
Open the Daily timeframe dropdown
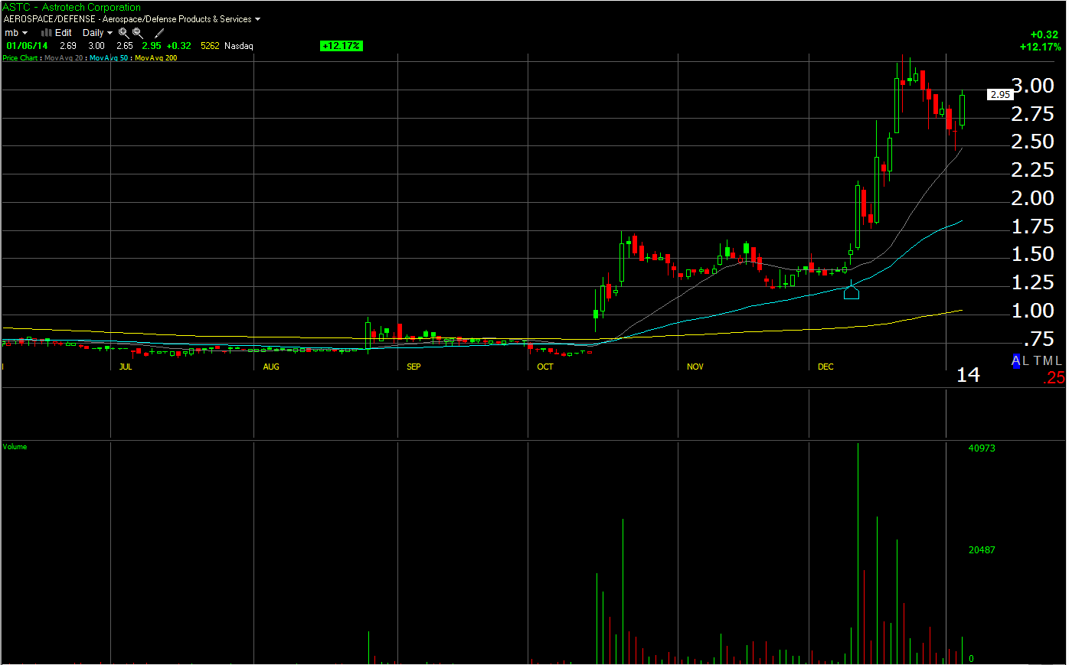tap(97, 33)
